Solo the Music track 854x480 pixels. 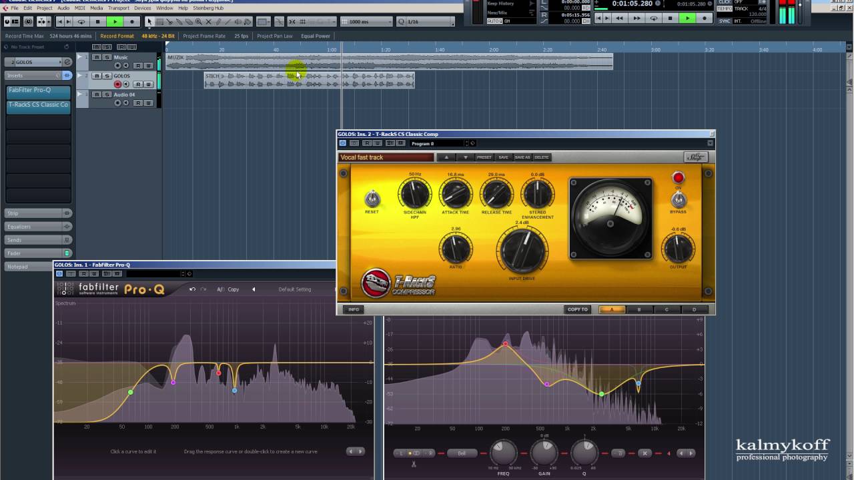pos(107,57)
